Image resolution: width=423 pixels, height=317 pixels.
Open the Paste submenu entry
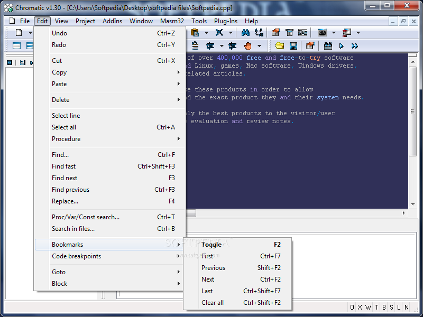tap(110, 84)
